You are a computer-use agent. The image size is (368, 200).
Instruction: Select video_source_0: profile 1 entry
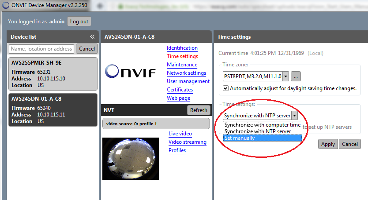[x=156, y=124]
